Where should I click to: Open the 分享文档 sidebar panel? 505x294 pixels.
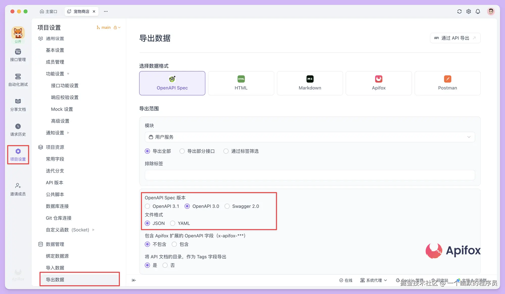tap(18, 104)
